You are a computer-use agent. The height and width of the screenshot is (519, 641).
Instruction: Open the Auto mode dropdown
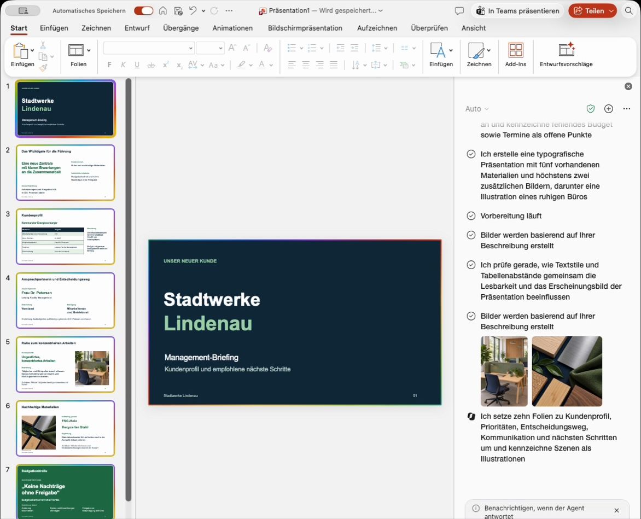click(477, 109)
